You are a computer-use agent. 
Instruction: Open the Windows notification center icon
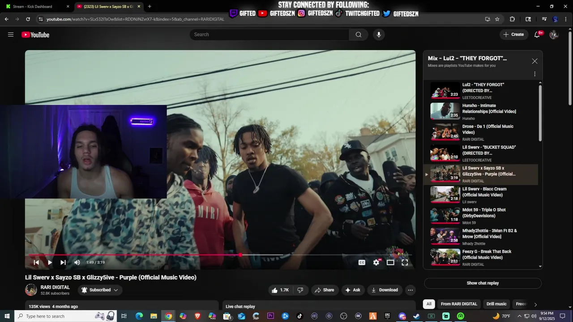(563, 316)
